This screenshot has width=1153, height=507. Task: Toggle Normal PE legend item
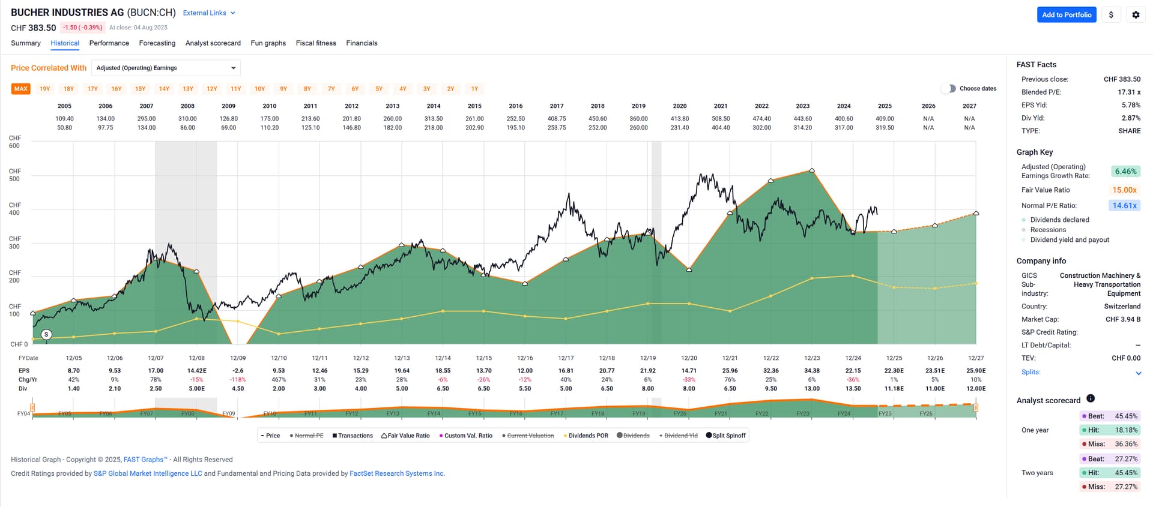[306, 436]
